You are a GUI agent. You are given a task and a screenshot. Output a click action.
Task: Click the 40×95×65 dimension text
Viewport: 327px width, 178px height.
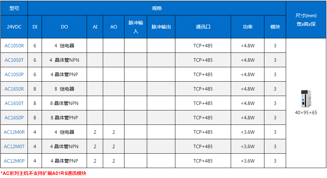(306, 112)
